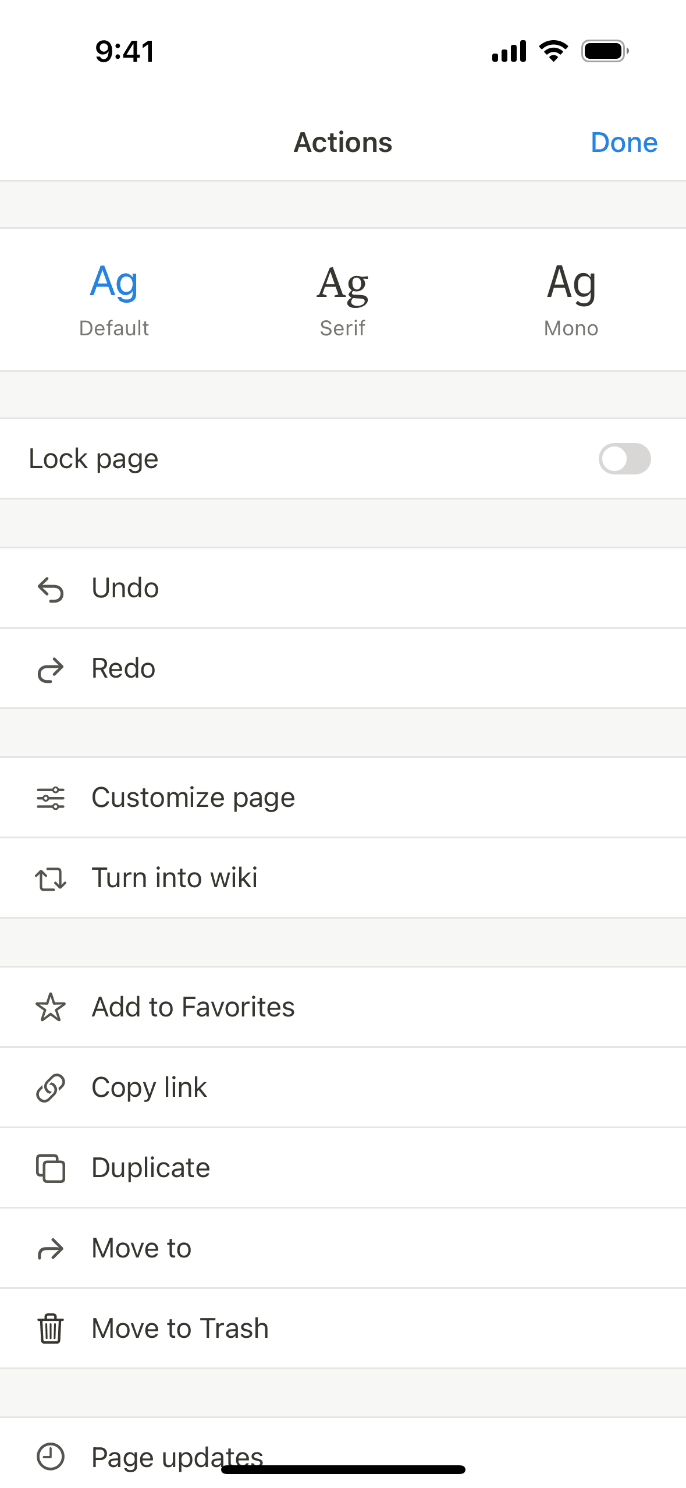686x1488 pixels.
Task: Tap the Lock page label
Action: coord(94,459)
